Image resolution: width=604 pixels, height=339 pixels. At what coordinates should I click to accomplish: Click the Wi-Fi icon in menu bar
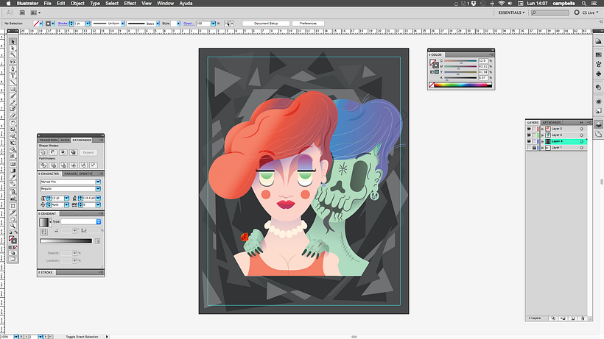pos(501,4)
